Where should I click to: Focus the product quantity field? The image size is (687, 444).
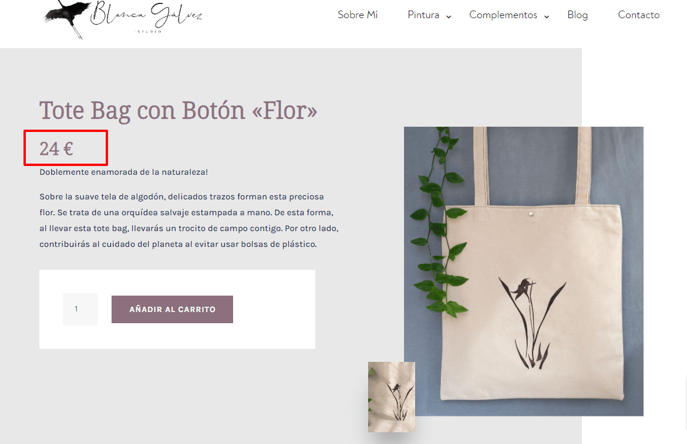(80, 309)
